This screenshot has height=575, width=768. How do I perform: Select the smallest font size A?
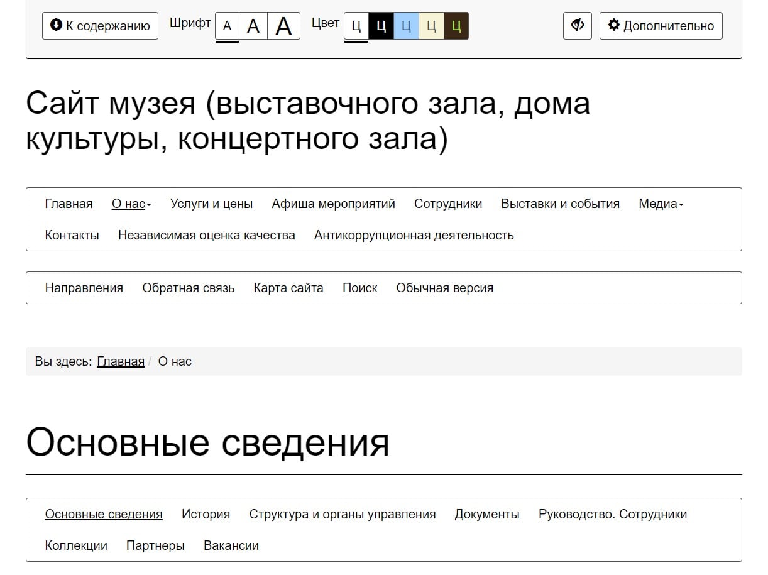(228, 26)
